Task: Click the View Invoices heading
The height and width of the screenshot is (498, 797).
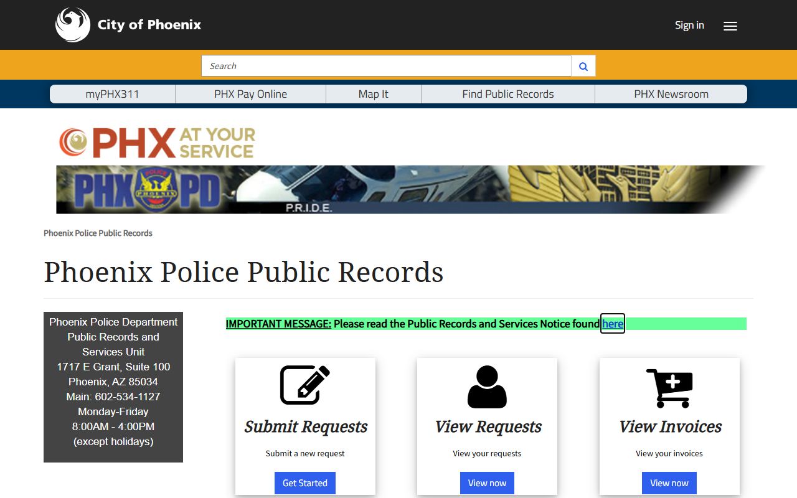Action: coord(670,427)
